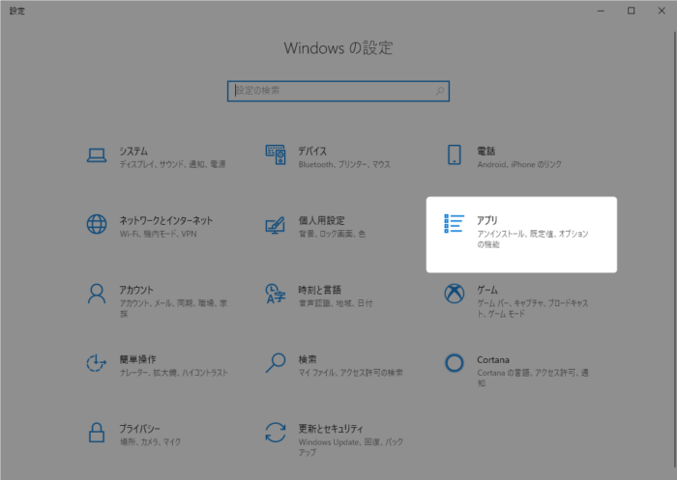Click the 時刻と言語 language icon
The height and width of the screenshot is (480, 677).
[276, 294]
